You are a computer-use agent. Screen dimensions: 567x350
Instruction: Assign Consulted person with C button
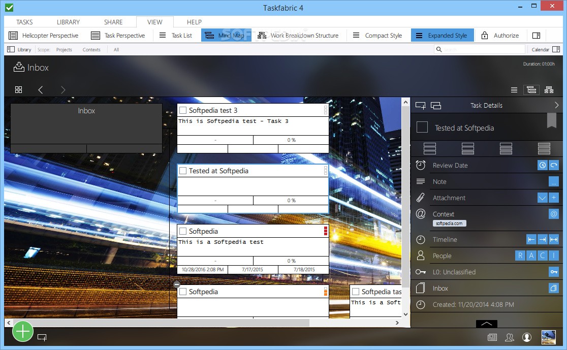click(543, 256)
